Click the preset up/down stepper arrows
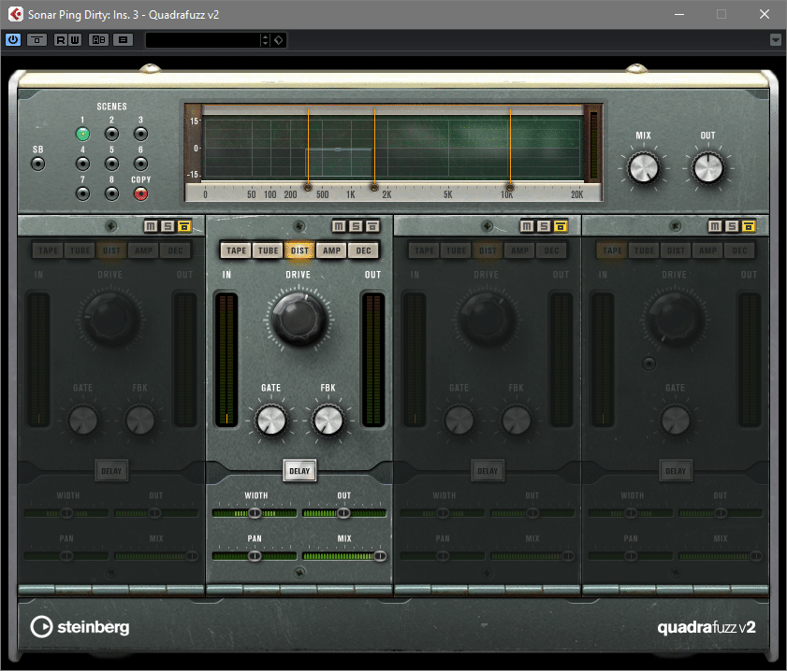 point(266,40)
